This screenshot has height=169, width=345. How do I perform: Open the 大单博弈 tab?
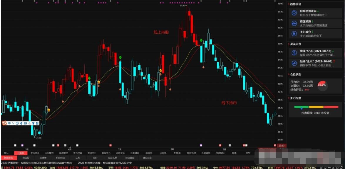tap(134, 153)
